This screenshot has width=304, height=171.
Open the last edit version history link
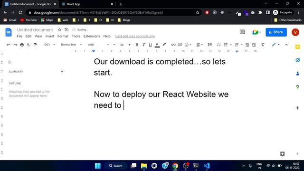[135, 36]
